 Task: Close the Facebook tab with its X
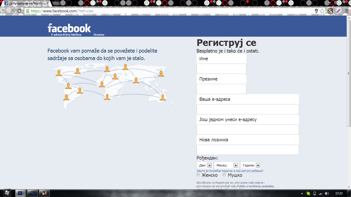point(47,4)
